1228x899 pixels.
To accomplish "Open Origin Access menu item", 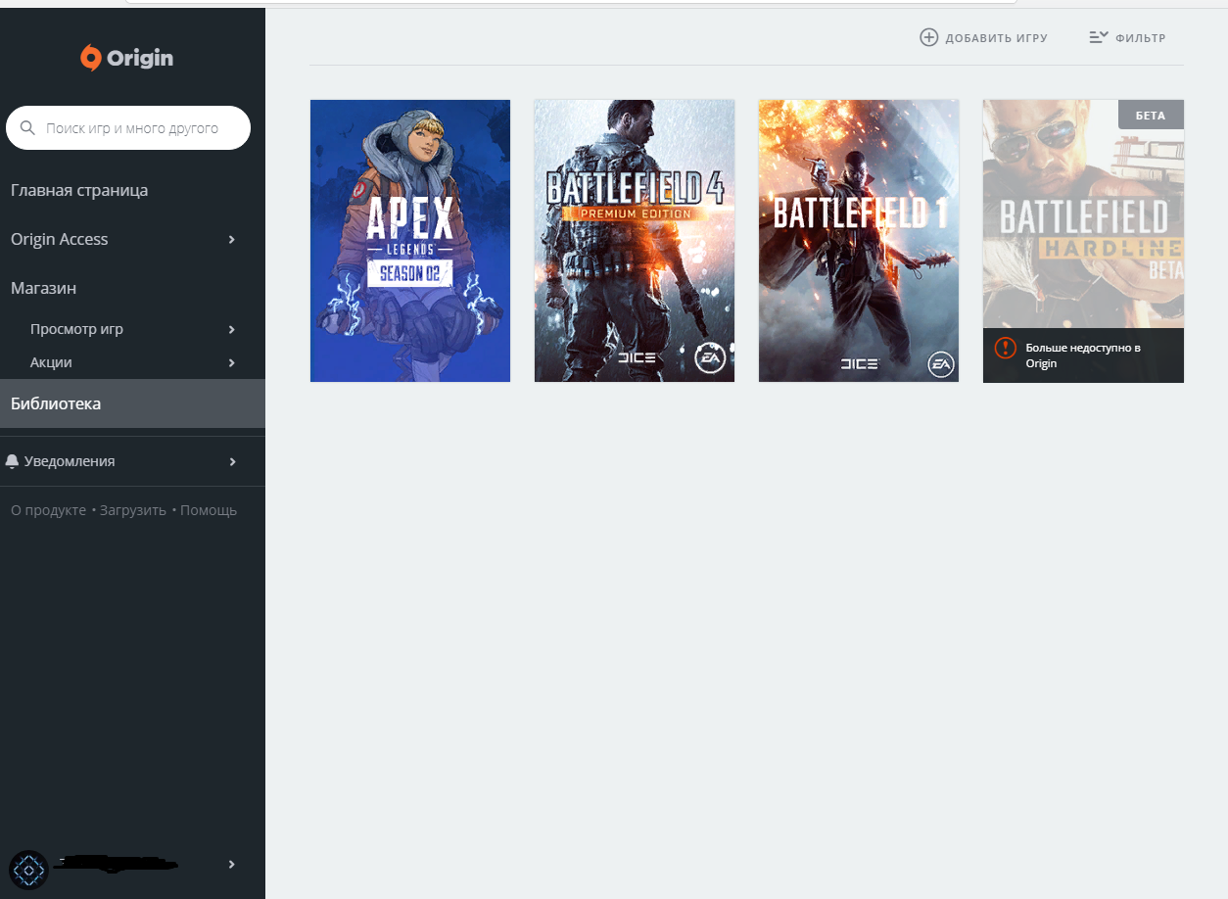I will 60,239.
